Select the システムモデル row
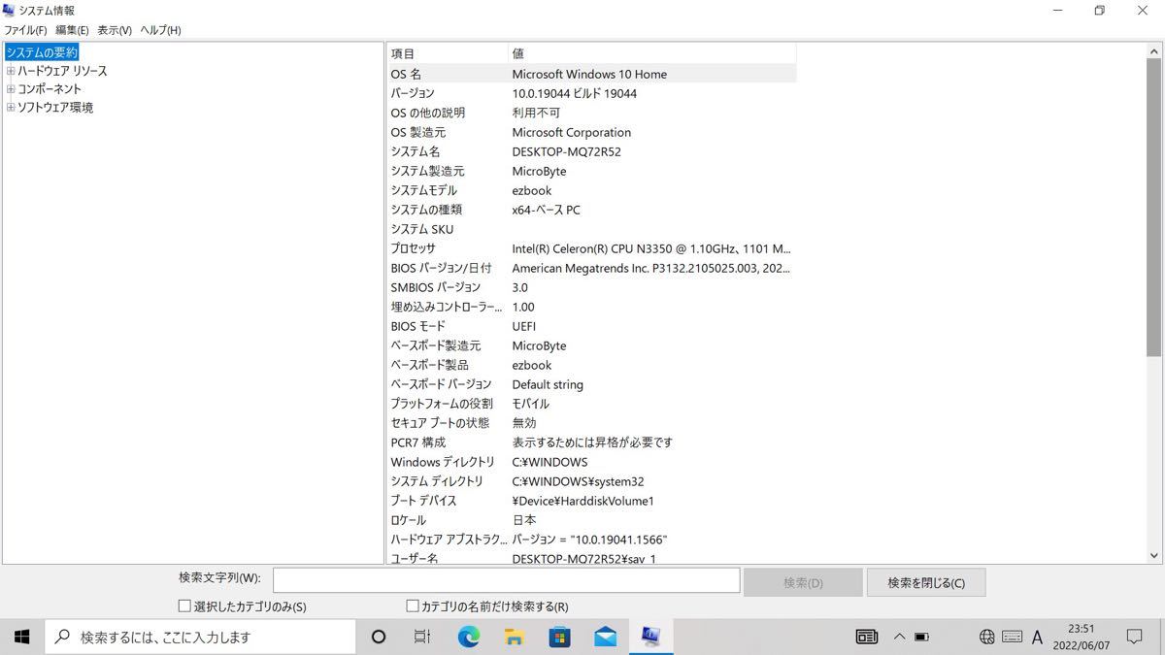This screenshot has width=1165, height=655. click(592, 190)
